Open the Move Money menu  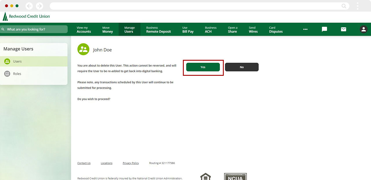[x=108, y=30]
